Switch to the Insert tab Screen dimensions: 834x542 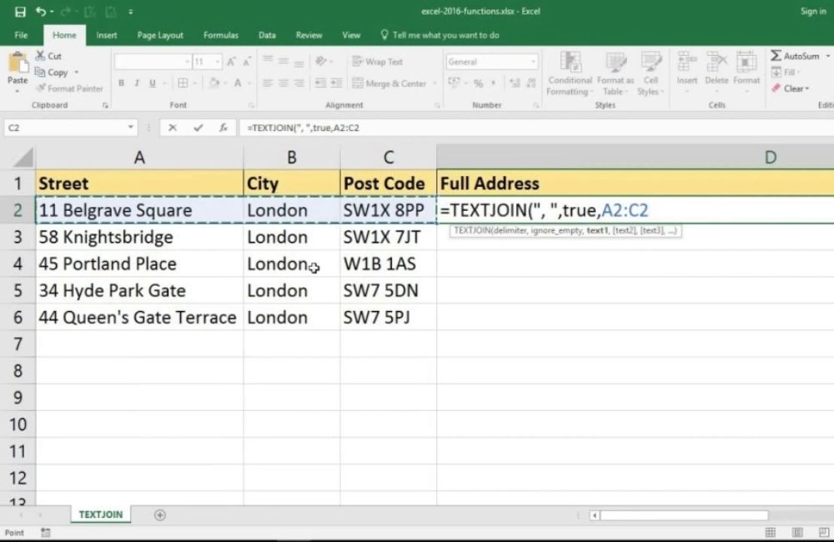[x=107, y=35]
